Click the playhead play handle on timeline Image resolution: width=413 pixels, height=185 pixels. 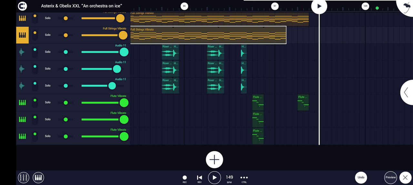tap(319, 6)
